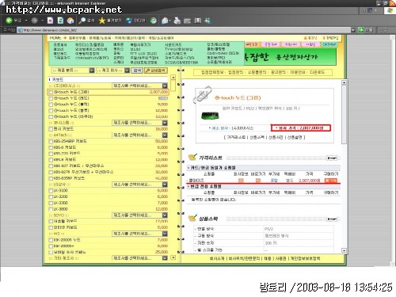Click the detail pane scrollbar down arrow
Image resolution: width=396 pixels, height=297 pixels.
point(344,250)
